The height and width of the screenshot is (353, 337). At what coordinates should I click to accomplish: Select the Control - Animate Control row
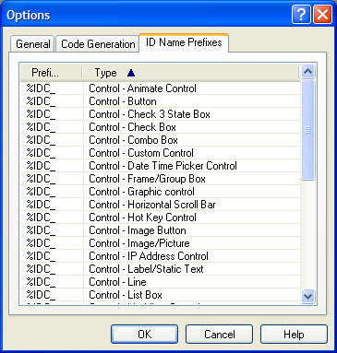tap(161, 88)
